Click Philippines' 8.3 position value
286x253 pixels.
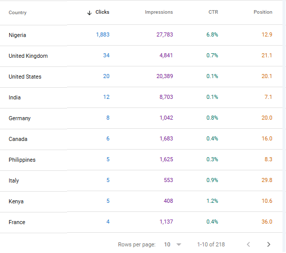(x=268, y=159)
